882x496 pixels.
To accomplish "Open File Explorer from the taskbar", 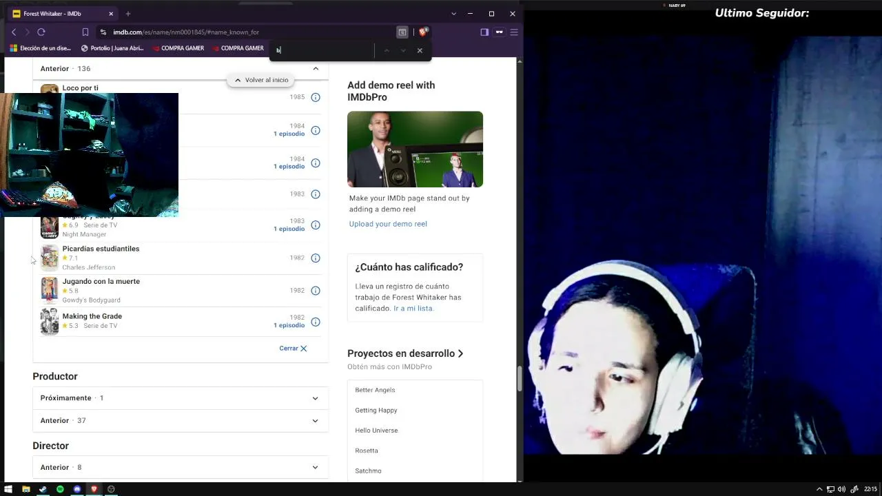I will click(x=25, y=489).
